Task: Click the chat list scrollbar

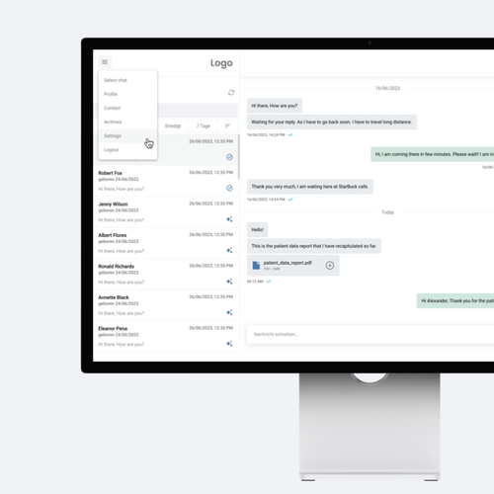Action: click(239, 156)
